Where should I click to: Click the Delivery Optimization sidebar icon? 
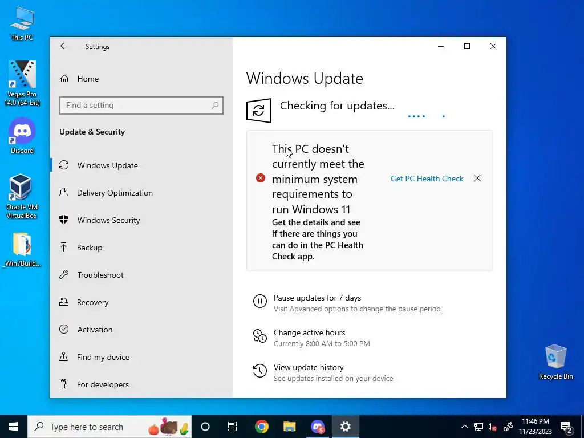[64, 193]
